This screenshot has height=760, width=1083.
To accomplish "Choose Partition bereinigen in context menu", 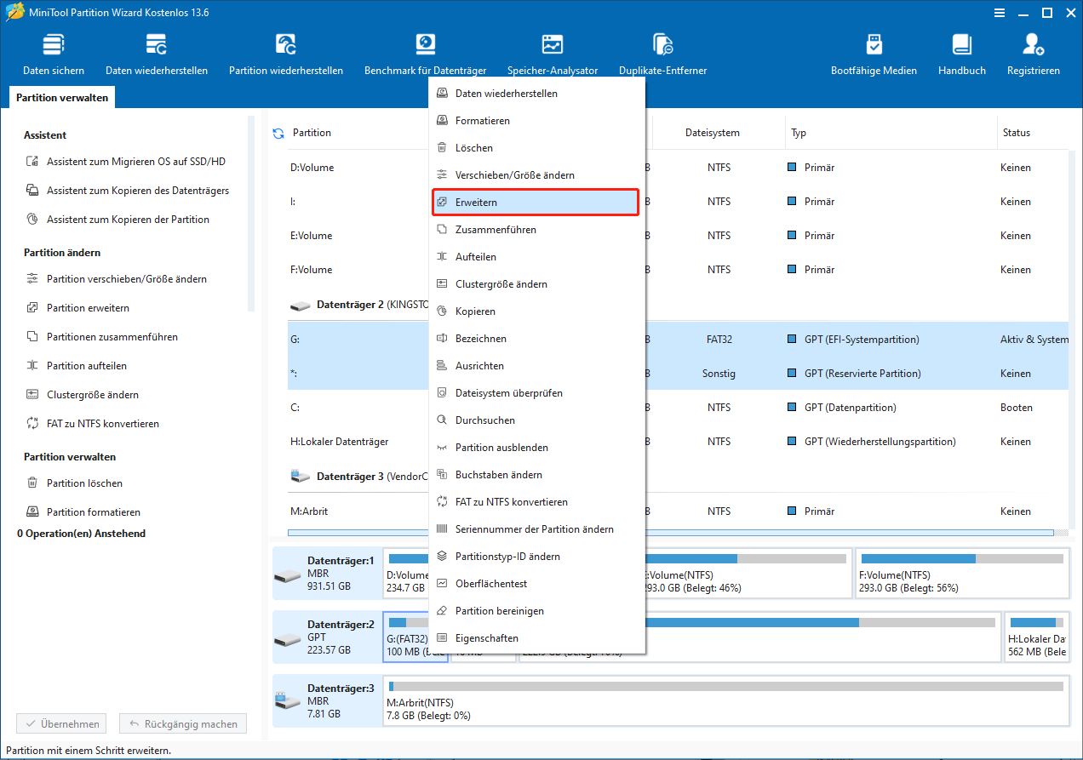I will coord(536,611).
